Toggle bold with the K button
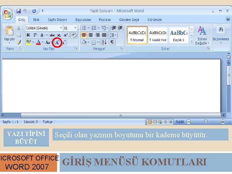The width and height of the screenshot is (232, 174). [x=28, y=35]
